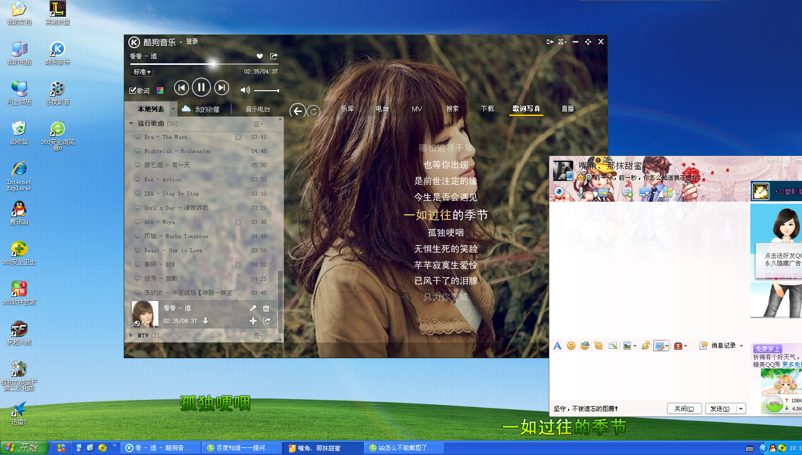Open KuGou main menu dropdown icon
The image size is (802, 455).
(562, 42)
